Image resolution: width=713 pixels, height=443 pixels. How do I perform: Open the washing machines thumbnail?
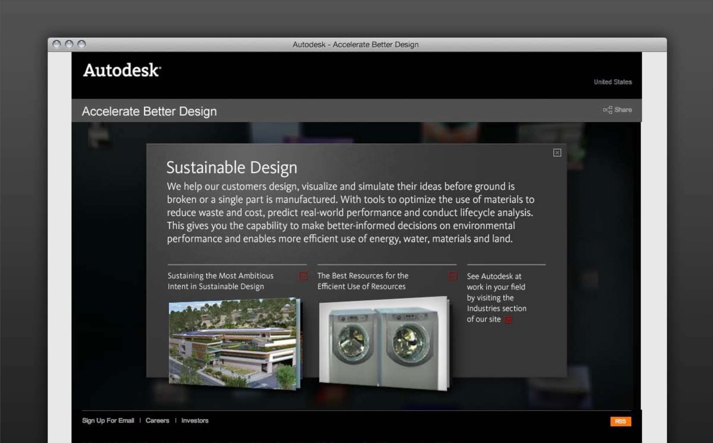click(384, 344)
